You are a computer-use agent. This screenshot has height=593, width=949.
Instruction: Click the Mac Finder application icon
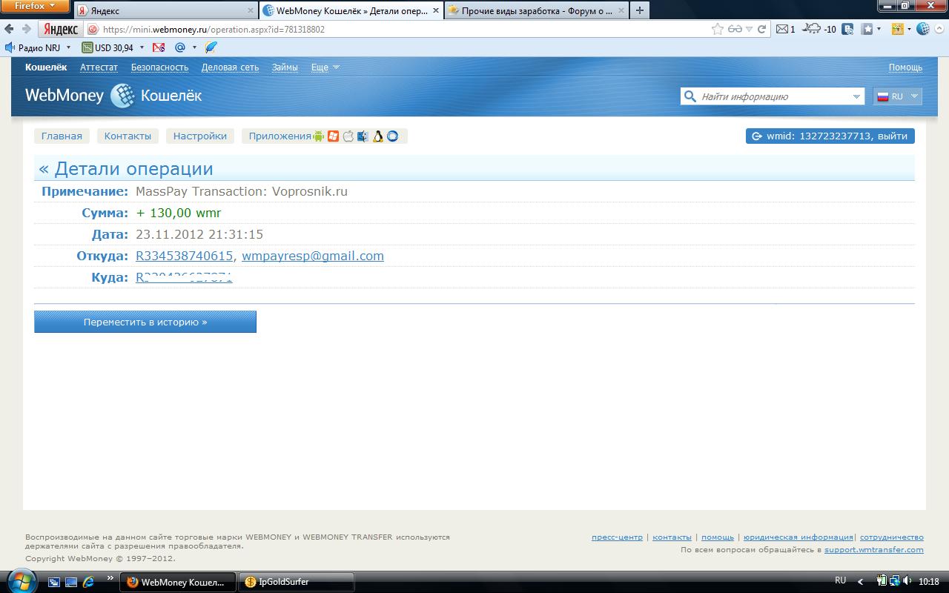coord(363,136)
